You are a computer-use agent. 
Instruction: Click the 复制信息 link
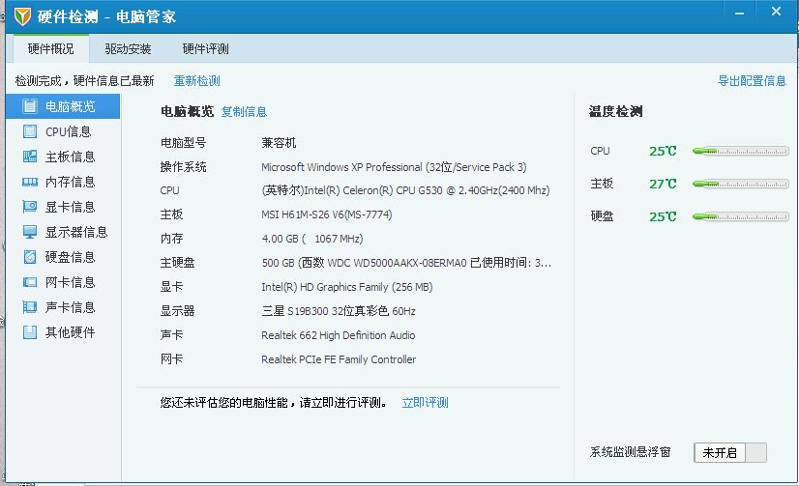click(x=244, y=112)
